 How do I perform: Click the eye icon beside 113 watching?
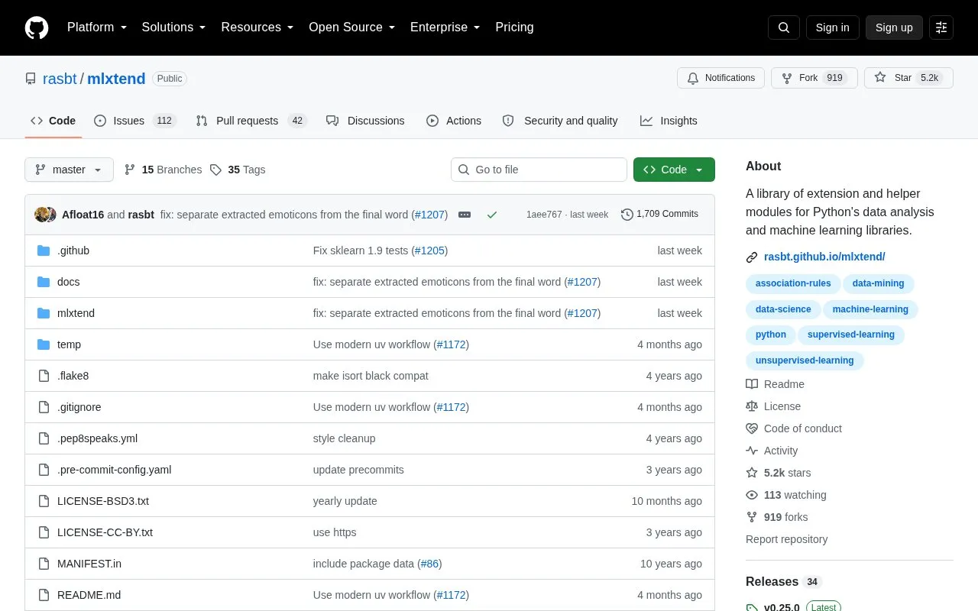pos(752,495)
